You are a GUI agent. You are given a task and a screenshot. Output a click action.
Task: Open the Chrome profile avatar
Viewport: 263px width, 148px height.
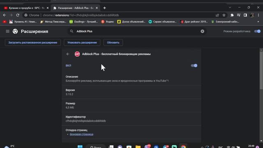[x=252, y=15]
